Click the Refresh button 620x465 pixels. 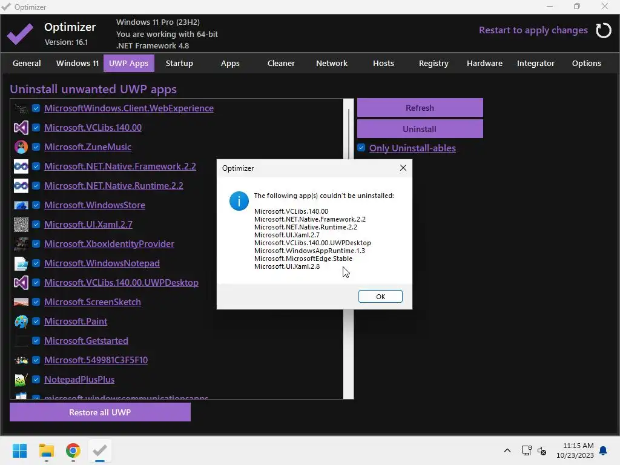pos(420,108)
